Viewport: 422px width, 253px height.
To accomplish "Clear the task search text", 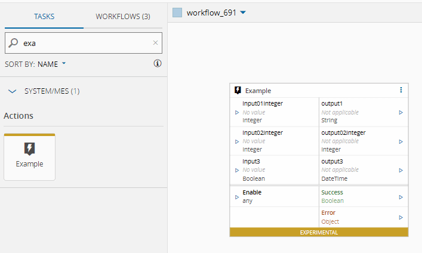I will pyautogui.click(x=156, y=43).
